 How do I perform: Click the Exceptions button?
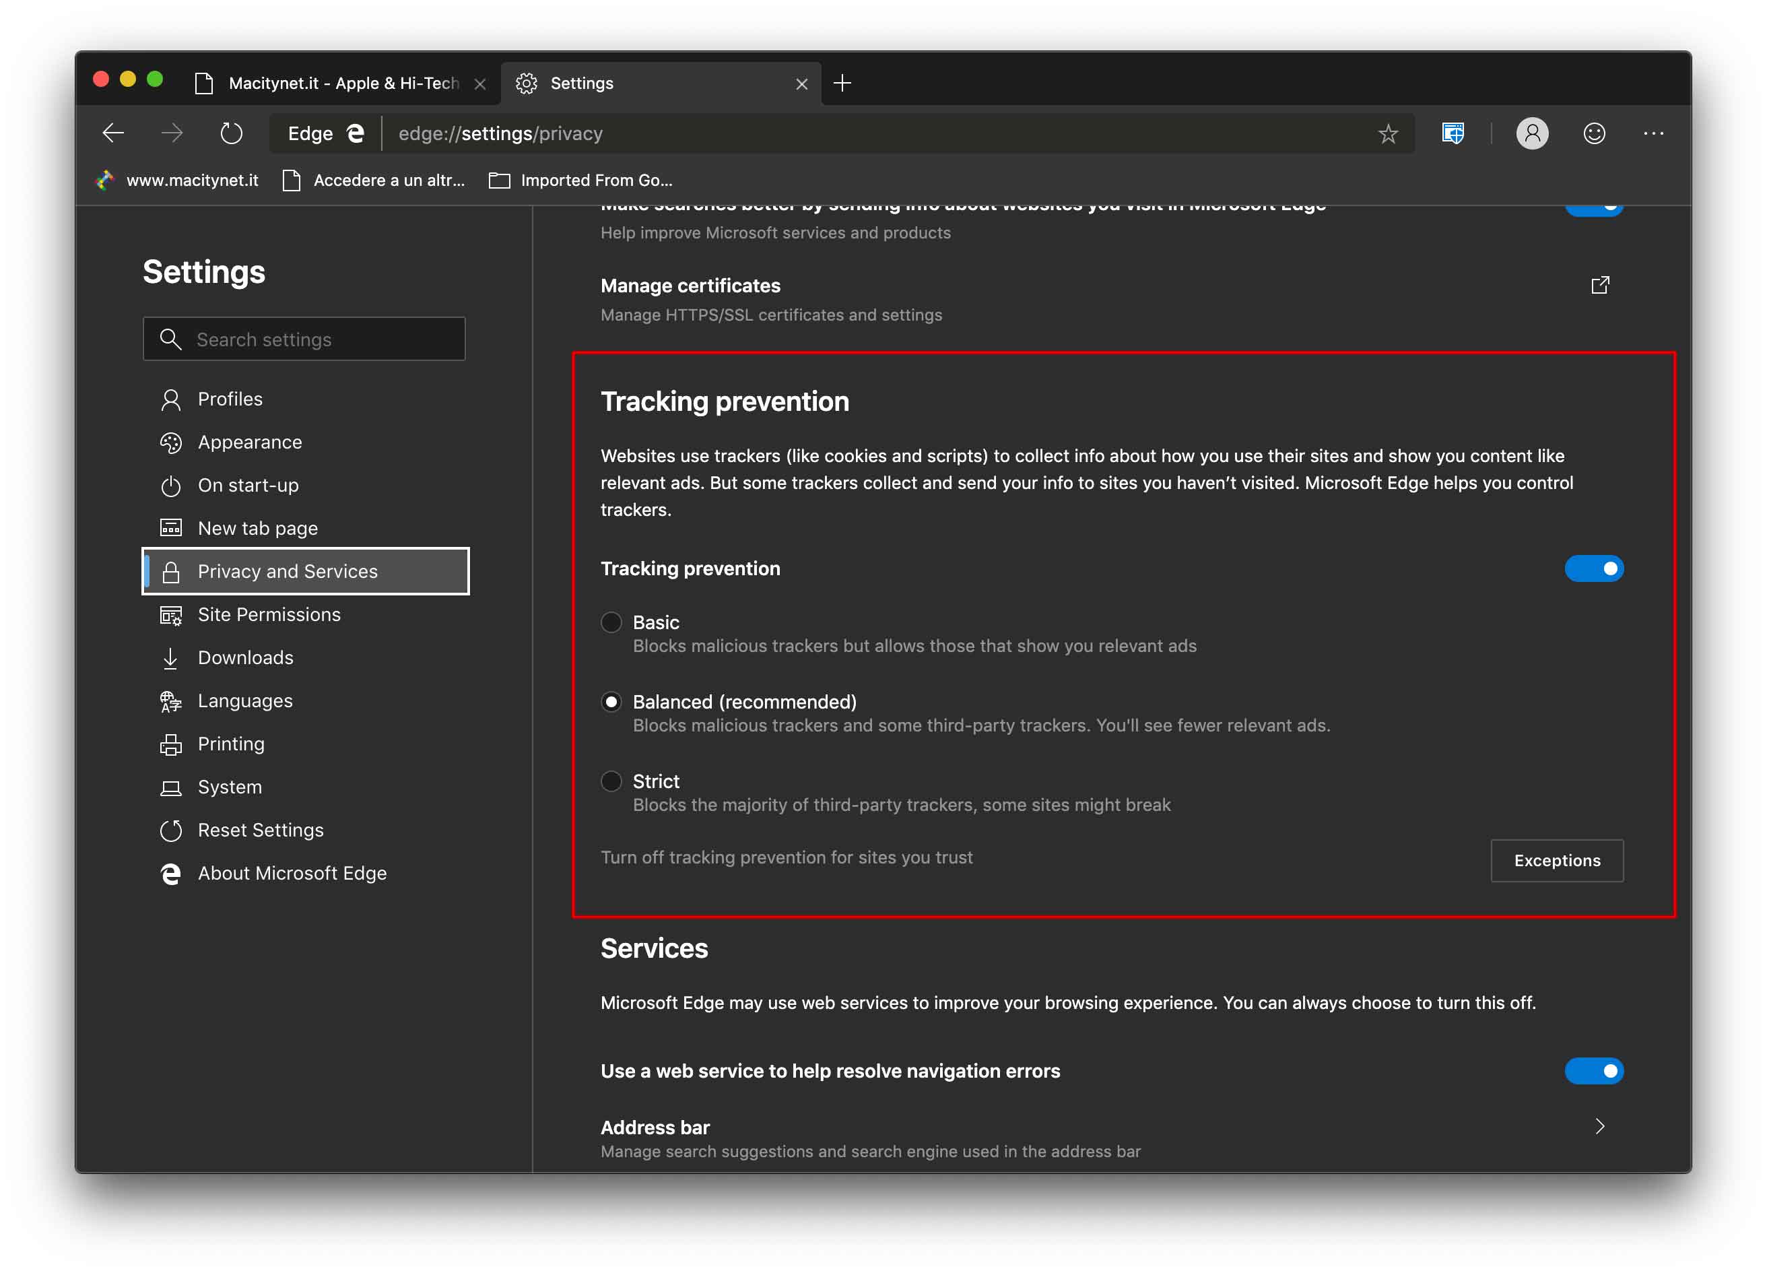tap(1556, 861)
